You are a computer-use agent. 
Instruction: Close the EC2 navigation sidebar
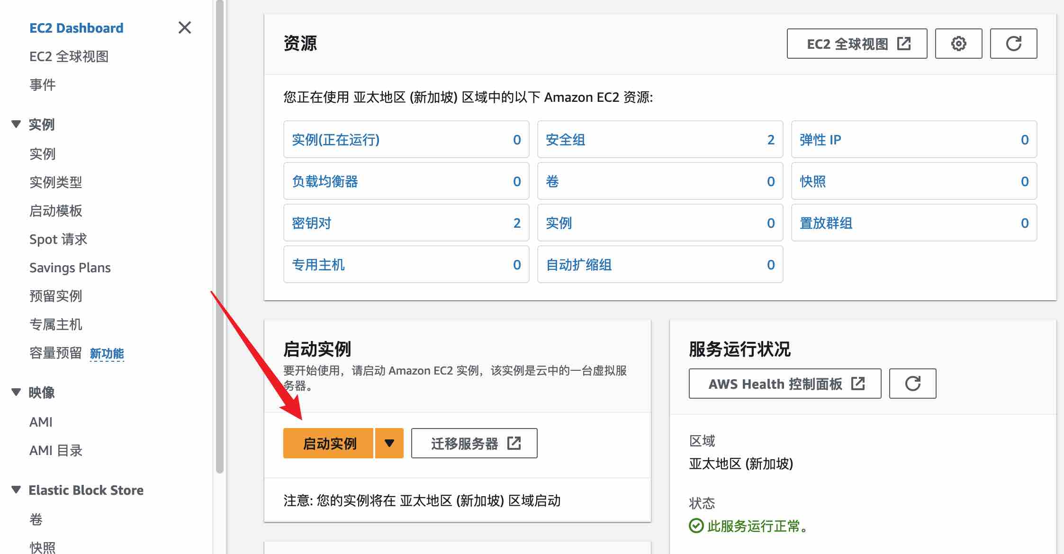coord(185,27)
